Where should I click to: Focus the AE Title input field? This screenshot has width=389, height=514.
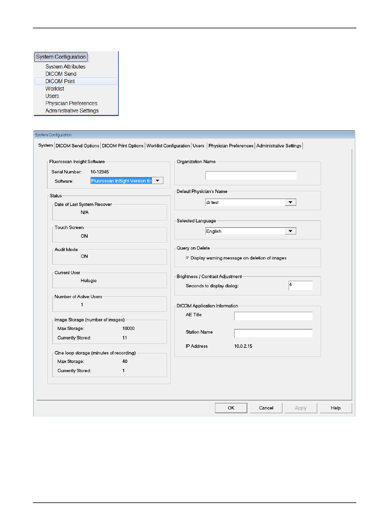point(273,316)
